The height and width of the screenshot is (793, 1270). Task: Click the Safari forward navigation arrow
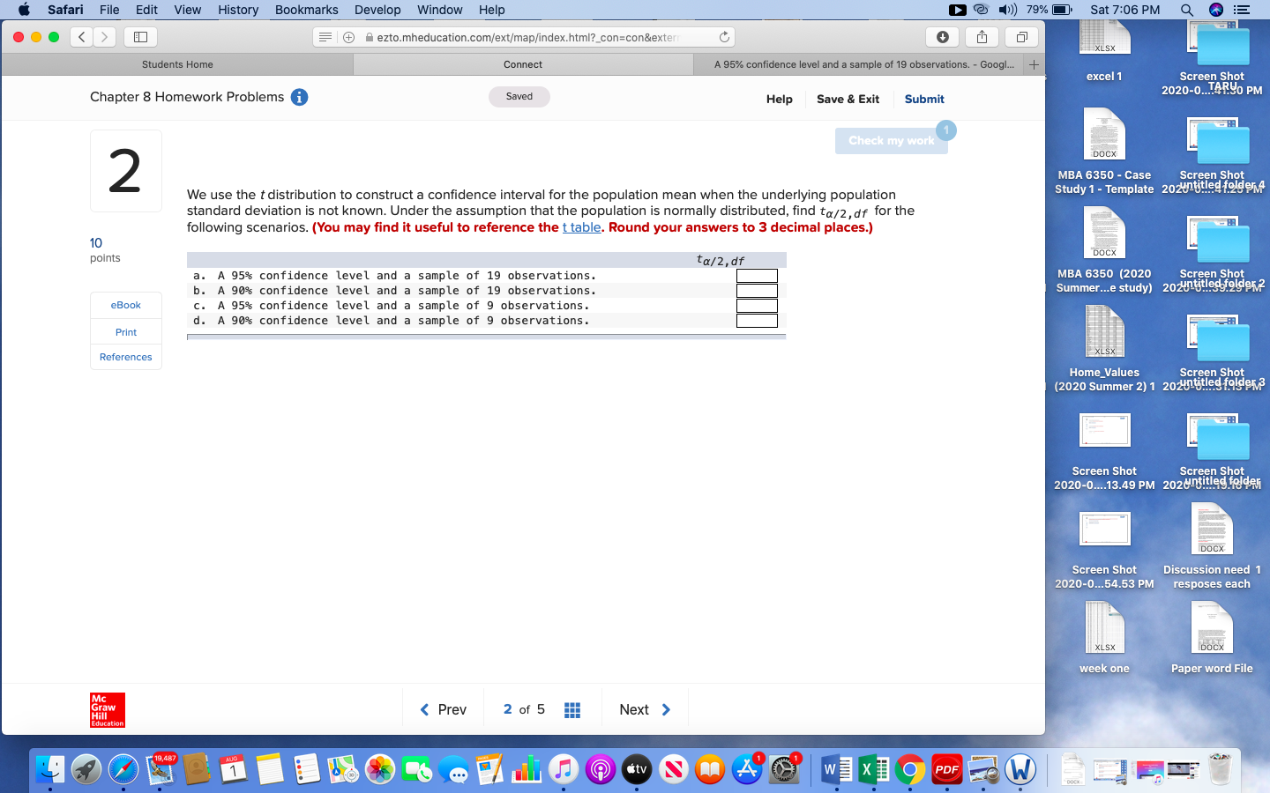tap(105, 37)
